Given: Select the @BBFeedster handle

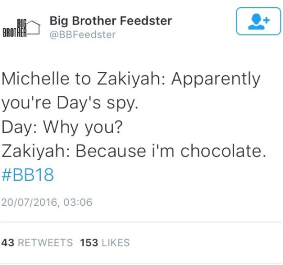Looking at the screenshot, I should tap(83, 35).
